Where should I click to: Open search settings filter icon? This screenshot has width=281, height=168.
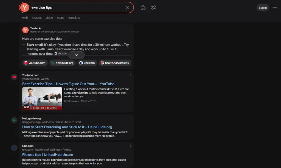(154, 7)
